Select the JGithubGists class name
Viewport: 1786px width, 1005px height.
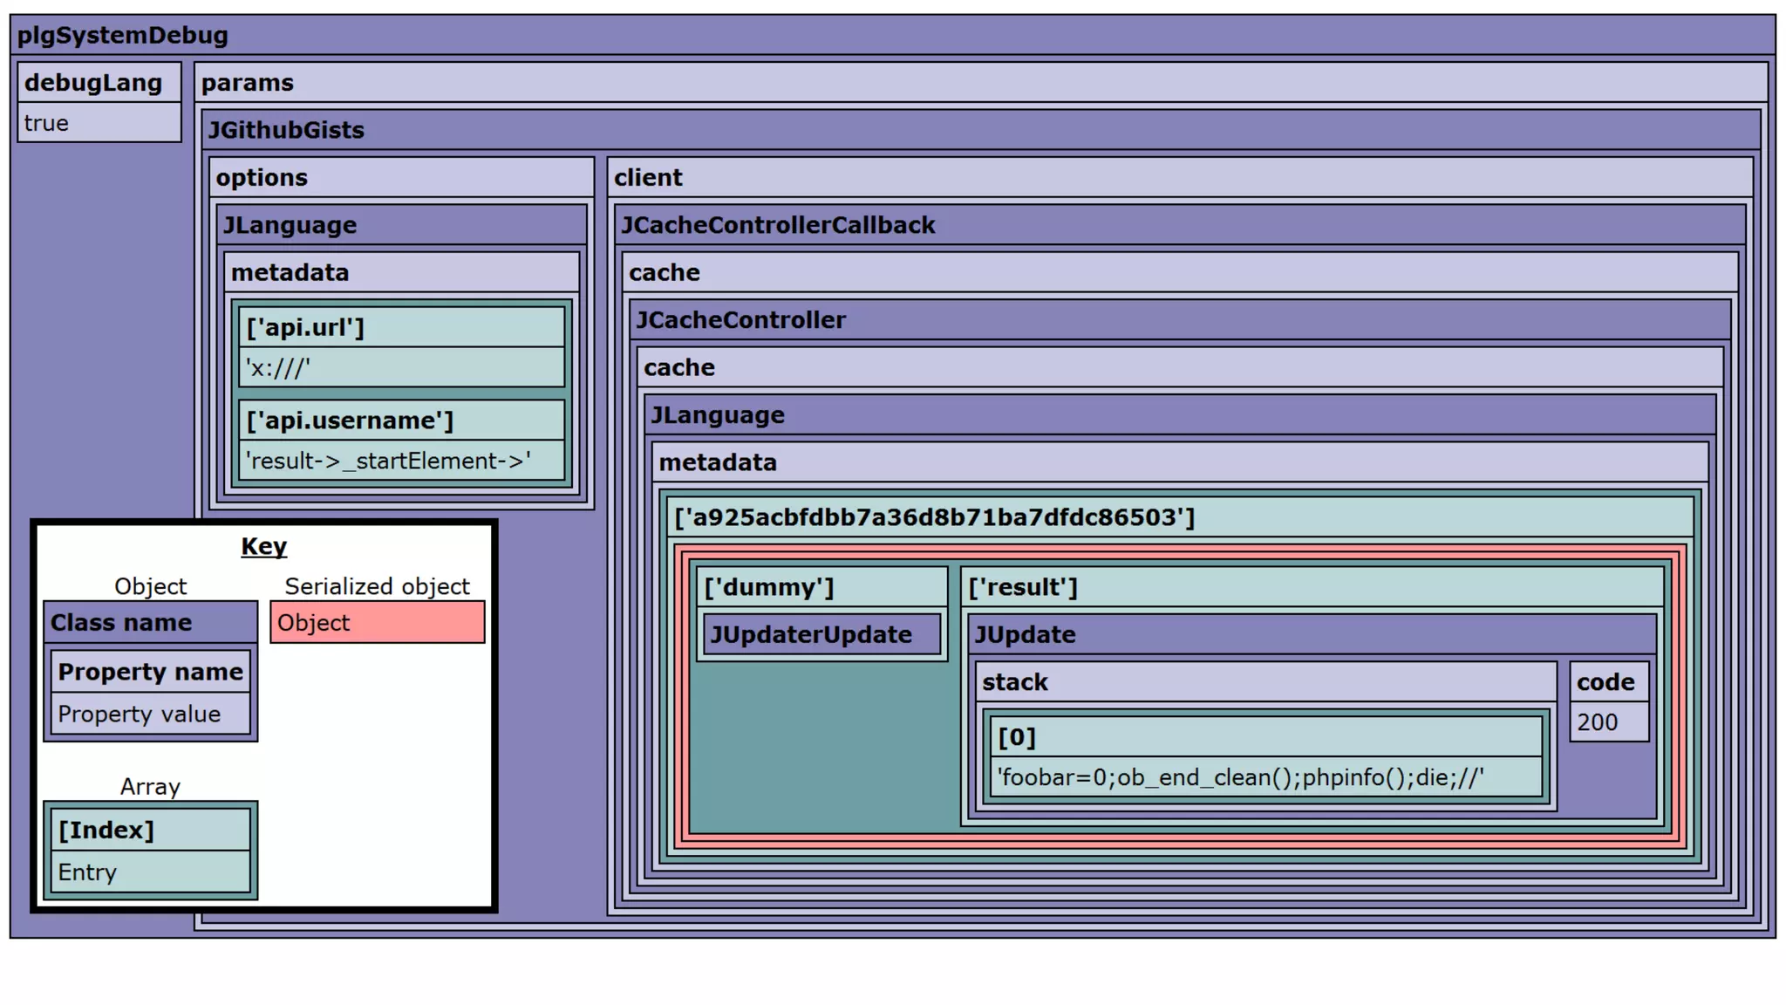coord(286,130)
